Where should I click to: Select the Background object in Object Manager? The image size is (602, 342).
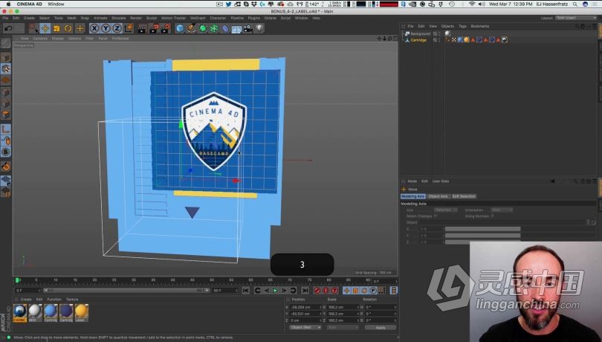coord(421,33)
